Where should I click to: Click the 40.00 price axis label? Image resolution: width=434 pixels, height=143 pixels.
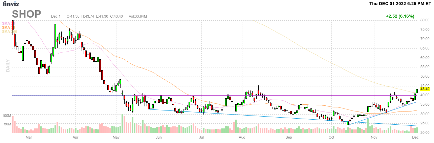tap(425, 96)
